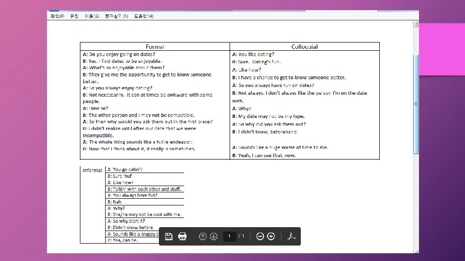
Task: Click 'A: So why start it?' line
Action: pyautogui.click(x=126, y=221)
